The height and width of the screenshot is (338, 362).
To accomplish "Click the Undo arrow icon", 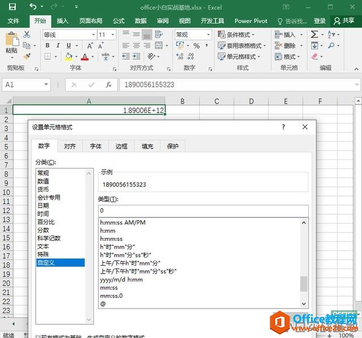I will (33, 6).
